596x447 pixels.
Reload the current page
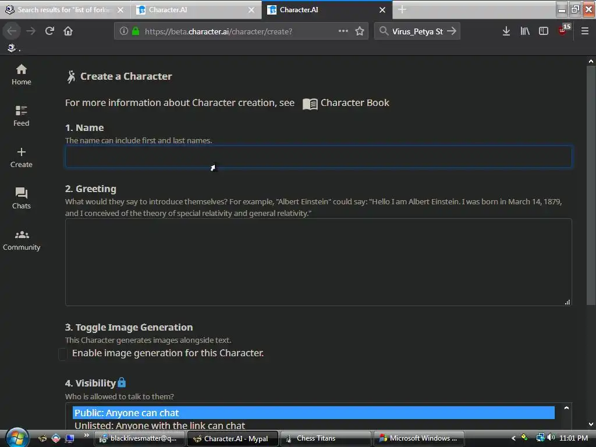point(49,31)
